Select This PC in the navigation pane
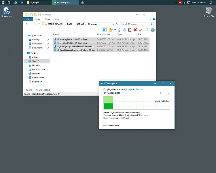The width and height of the screenshot is (216, 173). point(37,61)
